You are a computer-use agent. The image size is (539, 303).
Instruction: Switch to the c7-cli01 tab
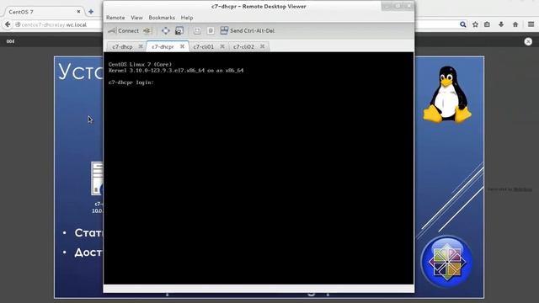(x=203, y=46)
